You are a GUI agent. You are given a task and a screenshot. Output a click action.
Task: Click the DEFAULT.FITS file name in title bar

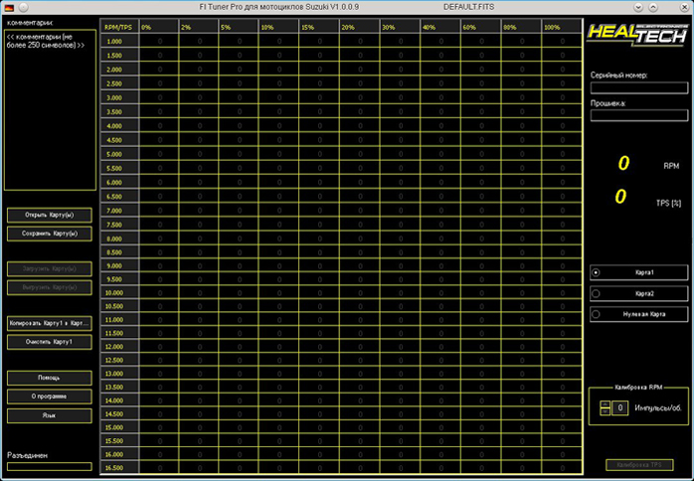coord(468,8)
